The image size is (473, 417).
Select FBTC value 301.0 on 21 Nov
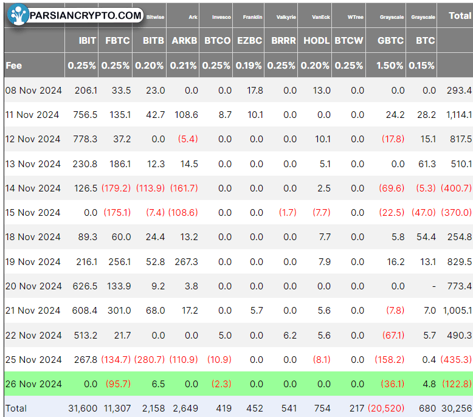tap(119, 310)
